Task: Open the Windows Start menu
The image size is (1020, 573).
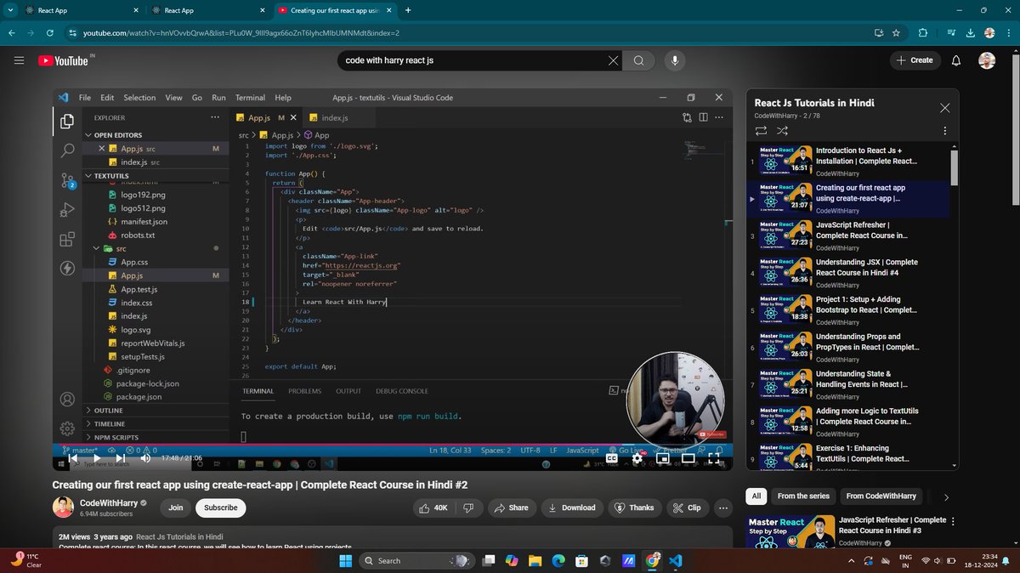Action: (x=346, y=561)
